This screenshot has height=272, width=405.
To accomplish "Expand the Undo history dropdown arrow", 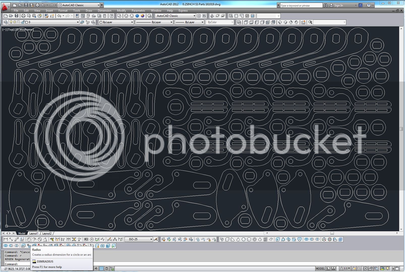I will click(x=63, y=16).
